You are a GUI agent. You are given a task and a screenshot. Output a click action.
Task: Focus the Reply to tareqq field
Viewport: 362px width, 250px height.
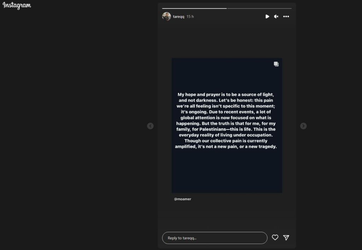[x=215, y=238]
